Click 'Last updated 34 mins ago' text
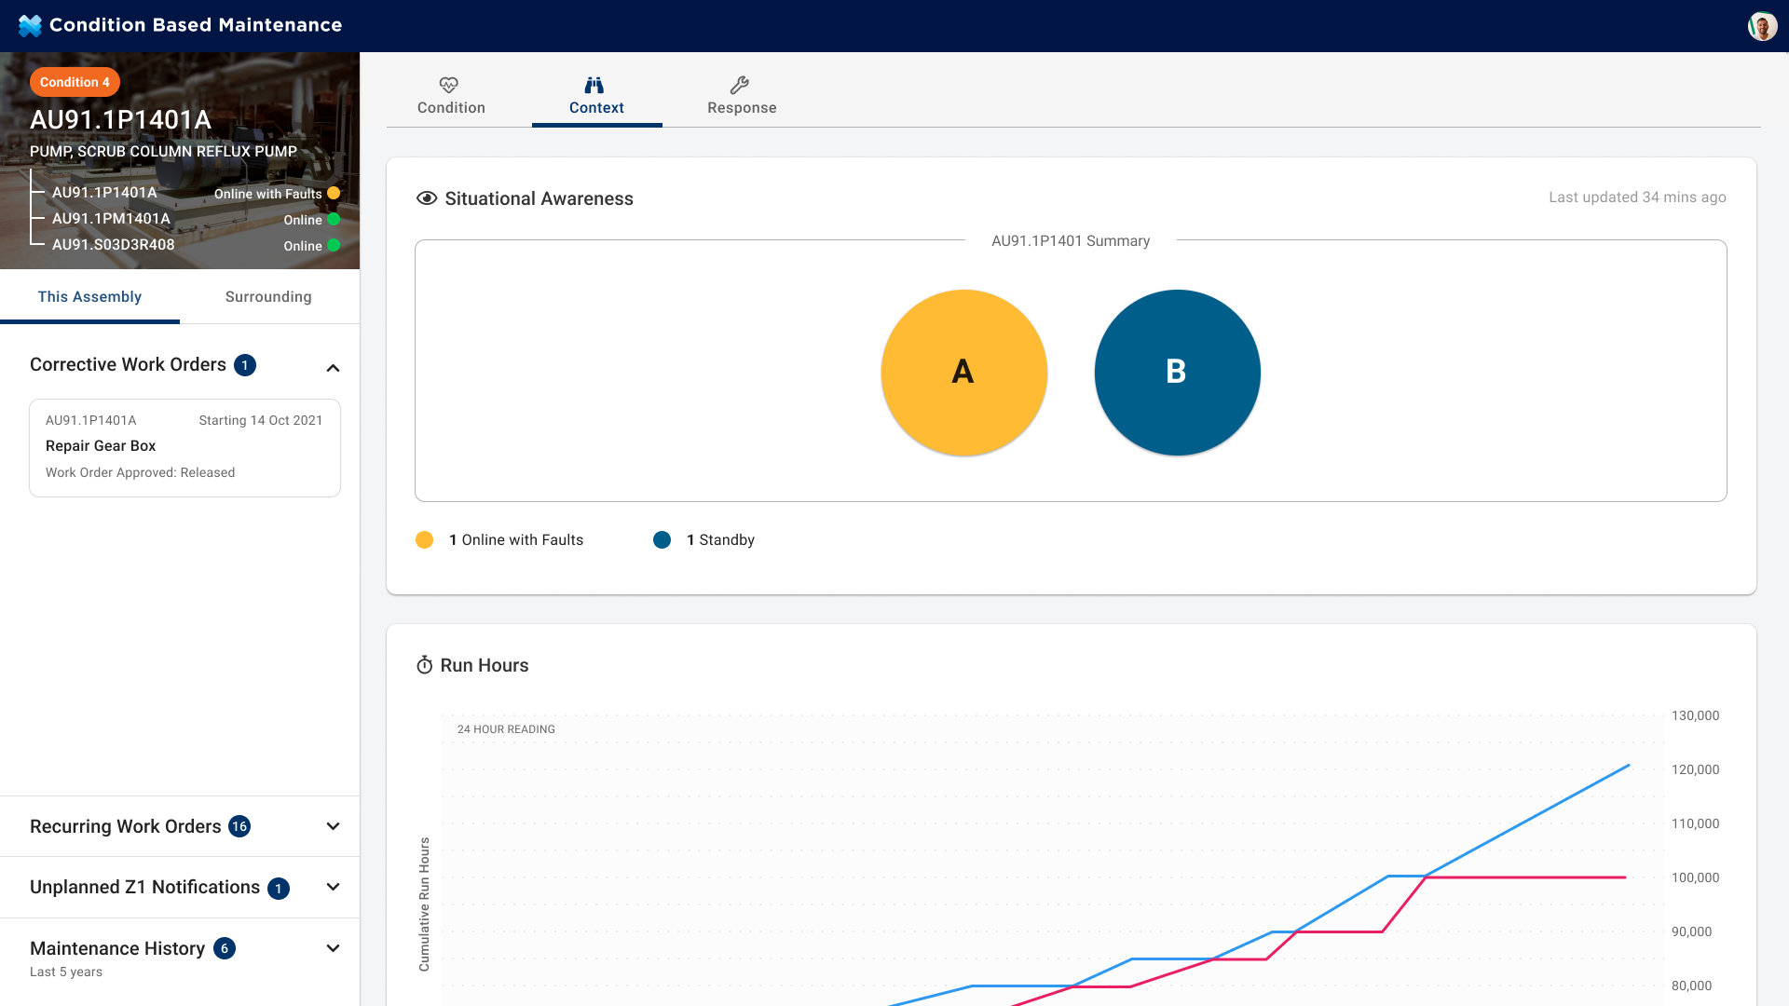Image resolution: width=1789 pixels, height=1006 pixels. [1637, 197]
